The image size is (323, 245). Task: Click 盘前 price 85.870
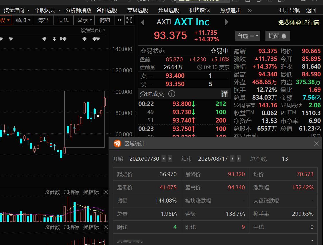pos(174,59)
